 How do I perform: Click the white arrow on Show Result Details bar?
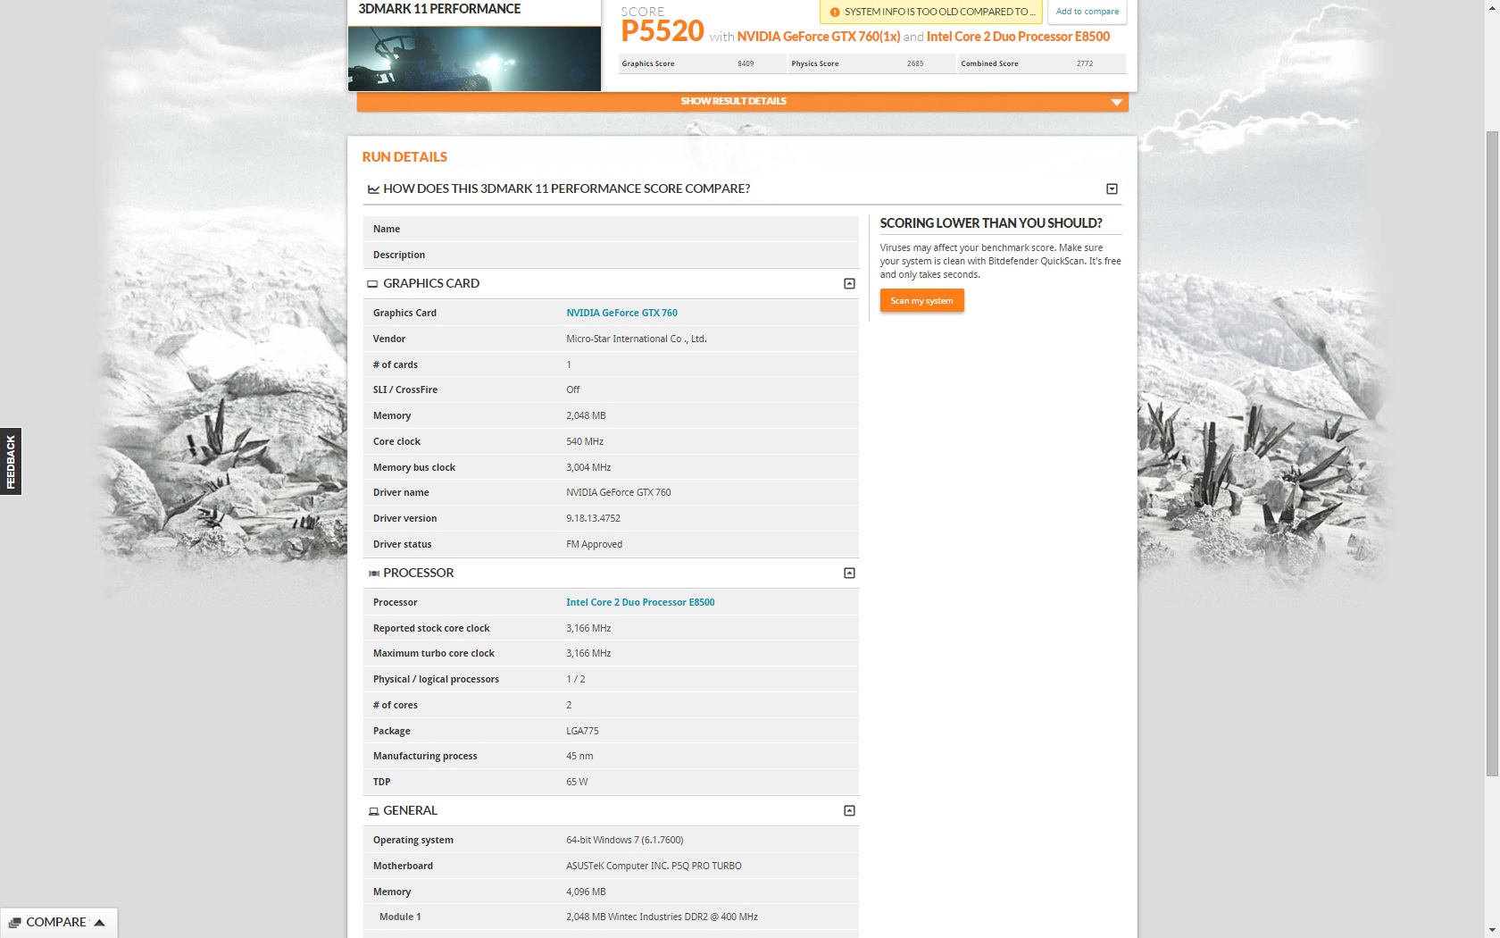click(x=1116, y=102)
